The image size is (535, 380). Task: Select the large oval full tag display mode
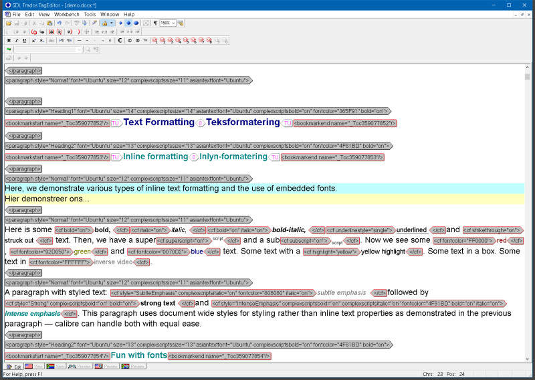(136, 23)
